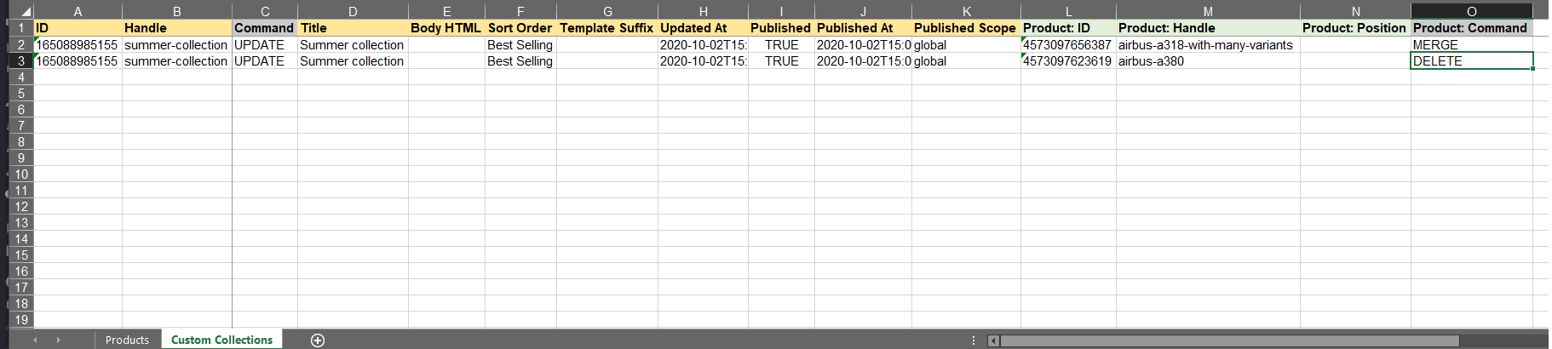Select row 3 header
The image size is (1552, 349).
(x=20, y=60)
